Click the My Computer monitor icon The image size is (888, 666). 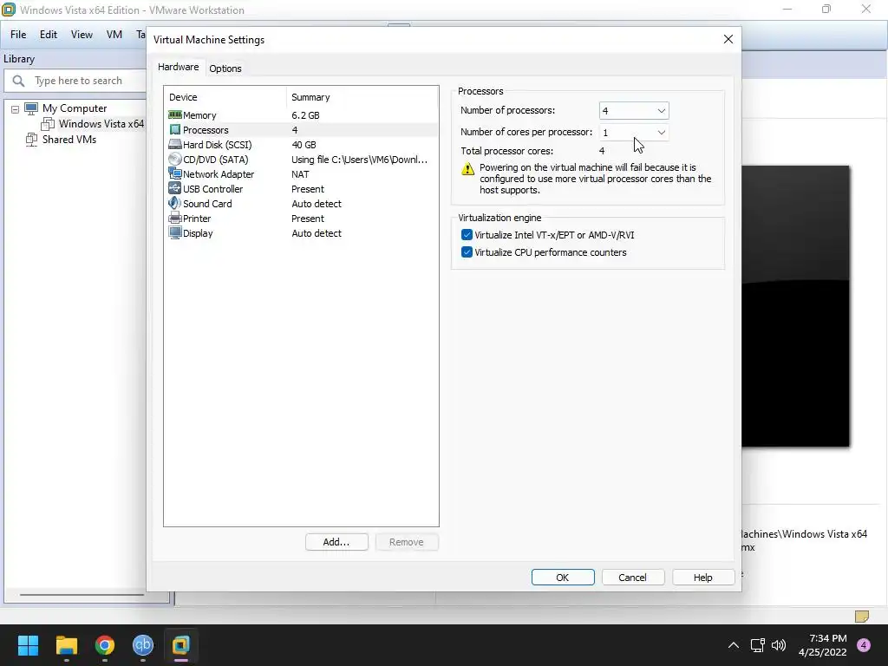pyautogui.click(x=31, y=108)
